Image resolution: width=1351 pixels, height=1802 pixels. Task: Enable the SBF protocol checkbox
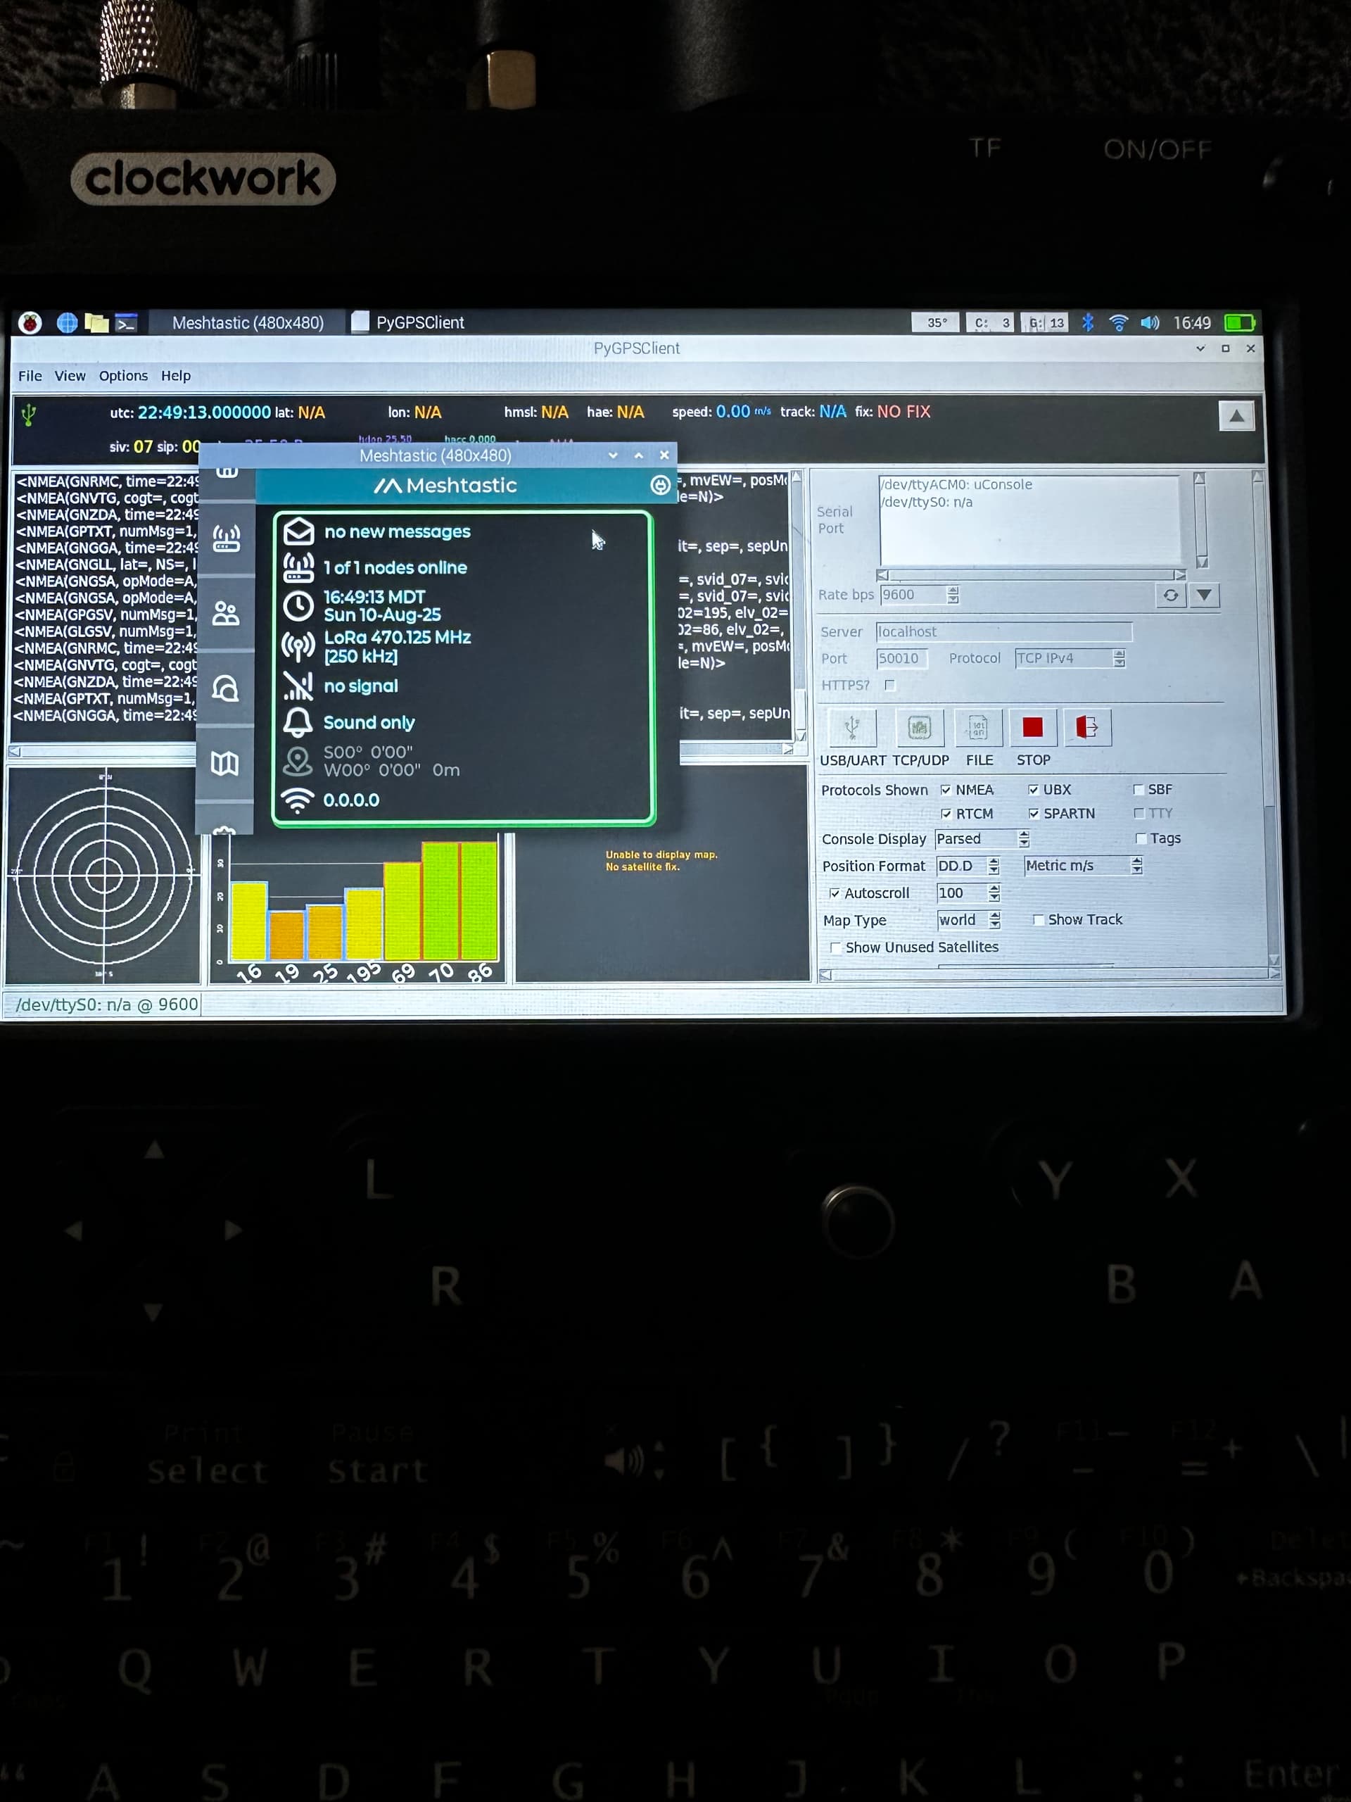(x=1138, y=789)
